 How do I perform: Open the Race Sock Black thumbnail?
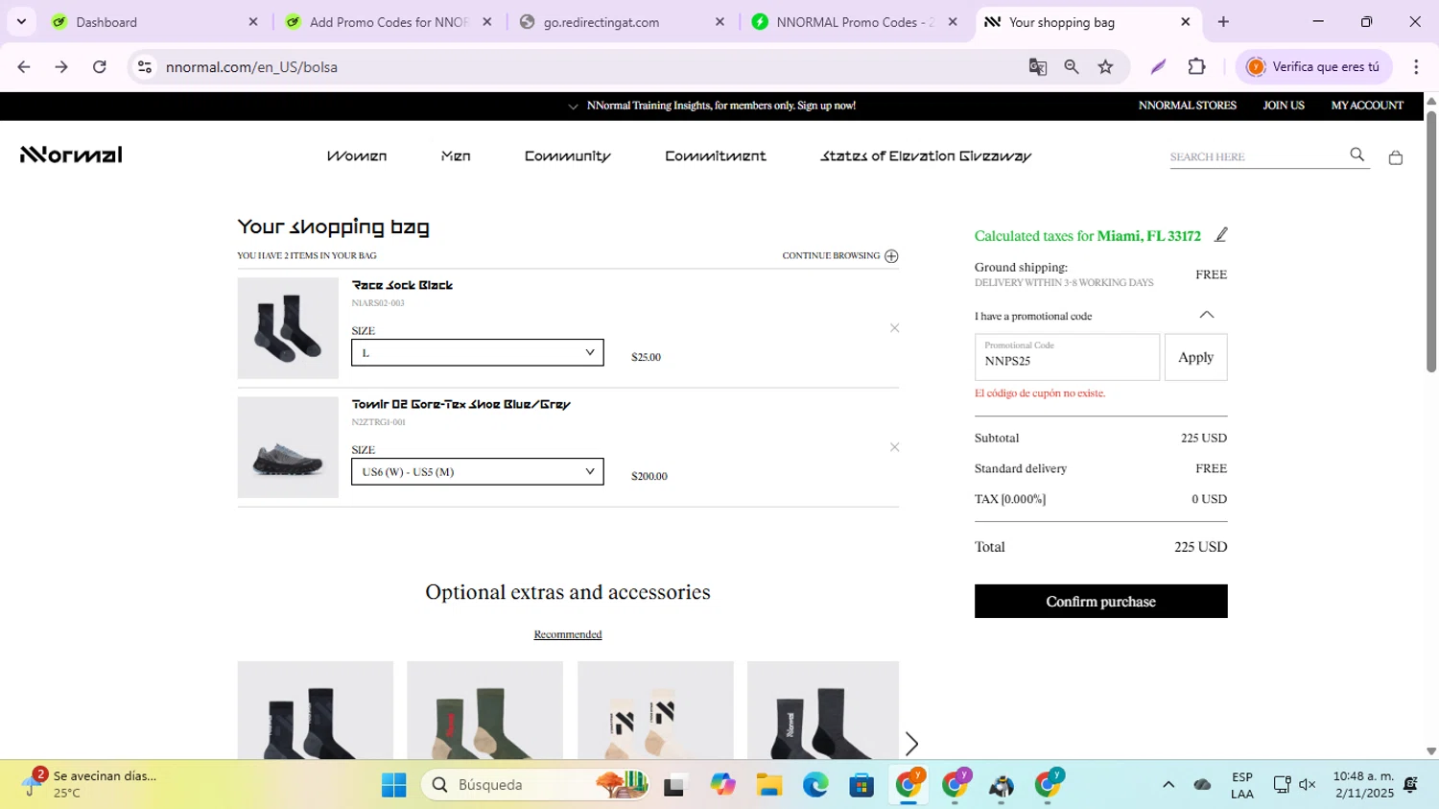tap(288, 328)
